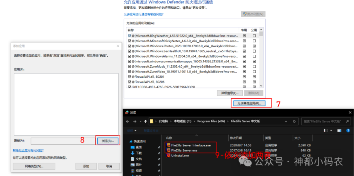Image resolution: width=354 pixels, height=176 pixels.
Task: Uncheck the WindowsAlarms name checkbox
Action: click(129, 56)
